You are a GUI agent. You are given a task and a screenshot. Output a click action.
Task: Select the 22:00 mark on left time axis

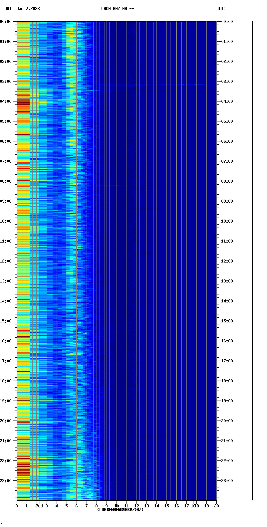(6, 461)
